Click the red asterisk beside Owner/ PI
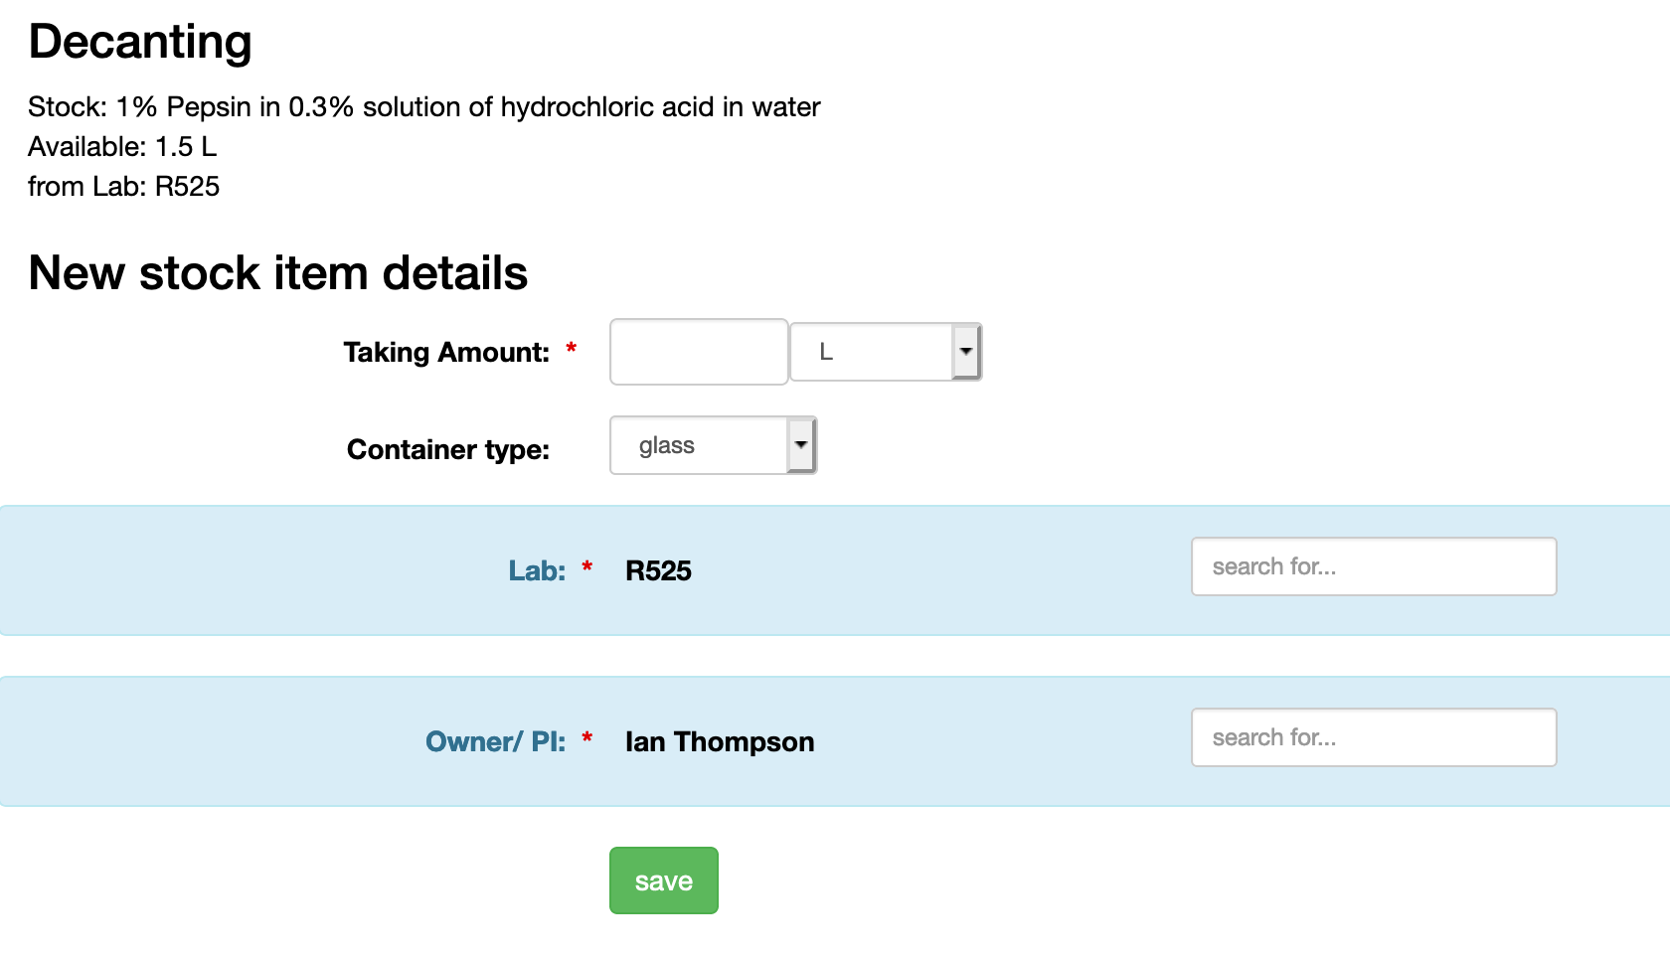The image size is (1670, 958). coord(587,738)
